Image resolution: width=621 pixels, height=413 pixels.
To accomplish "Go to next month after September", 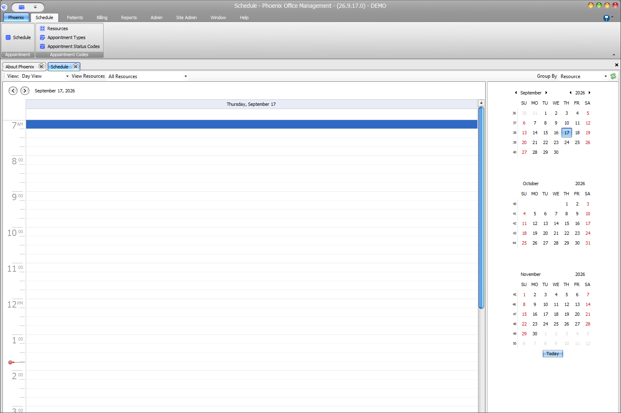I will click(546, 93).
